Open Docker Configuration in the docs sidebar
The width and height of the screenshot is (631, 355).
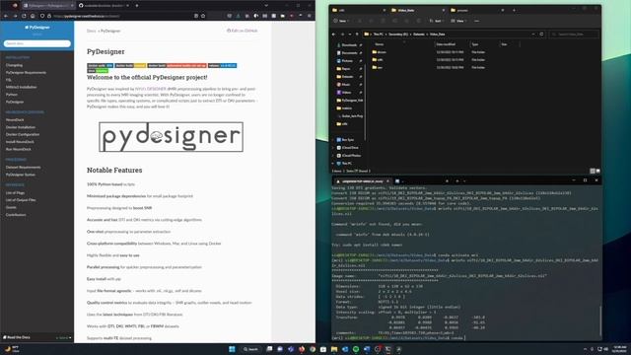(23, 134)
